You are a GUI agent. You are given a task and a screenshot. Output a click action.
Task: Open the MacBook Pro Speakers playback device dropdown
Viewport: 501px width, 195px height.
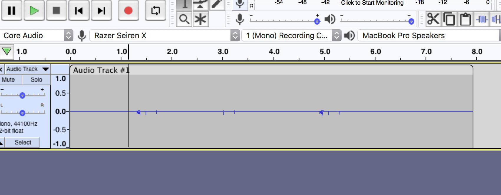tap(429, 36)
